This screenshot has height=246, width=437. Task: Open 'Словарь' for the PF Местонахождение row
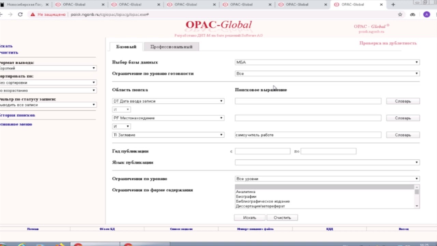tap(403, 118)
